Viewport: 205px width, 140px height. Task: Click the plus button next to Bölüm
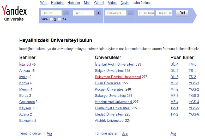click(66, 13)
